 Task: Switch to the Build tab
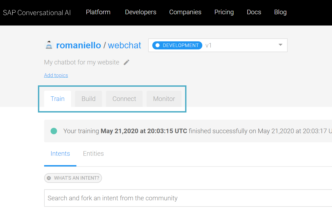pos(89,99)
